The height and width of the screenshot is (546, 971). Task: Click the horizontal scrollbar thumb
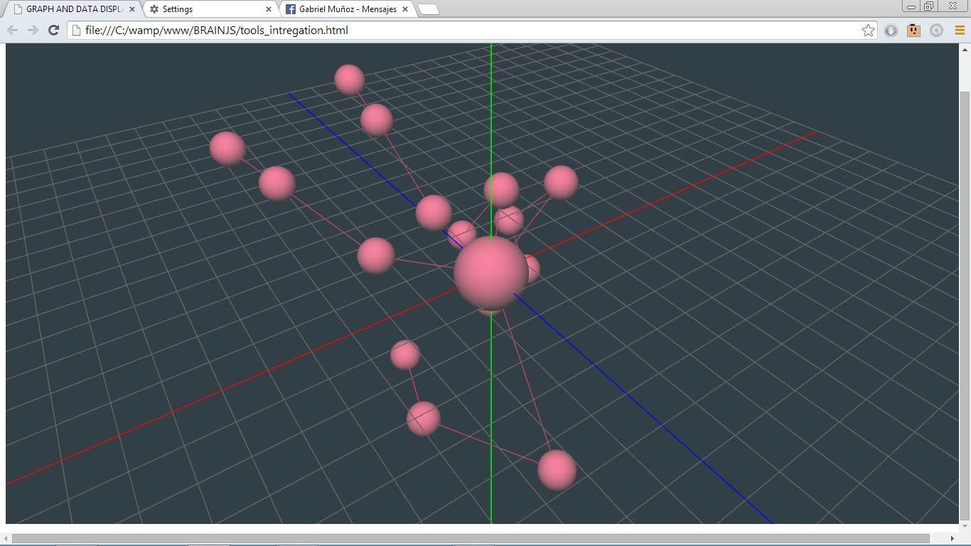471,538
